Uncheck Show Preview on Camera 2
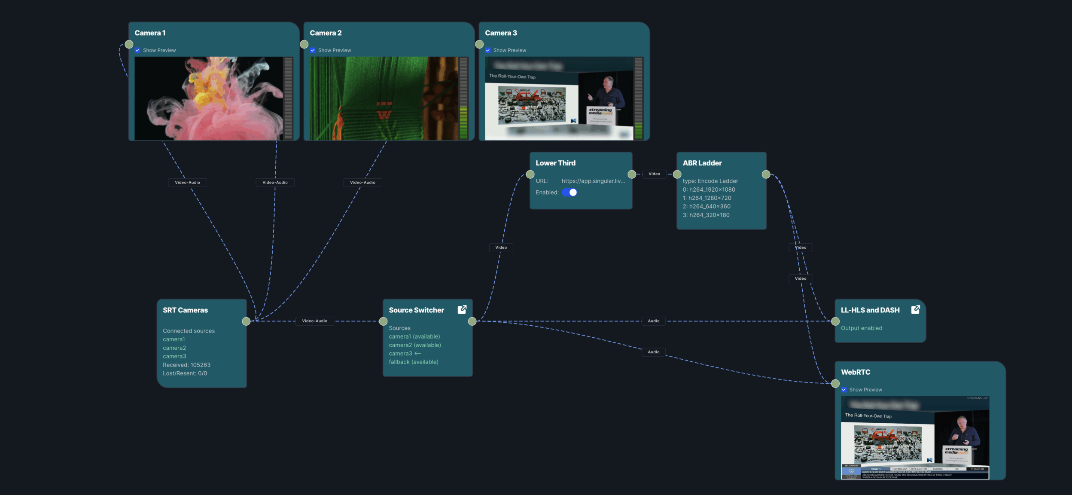This screenshot has height=495, width=1072. 313,50
